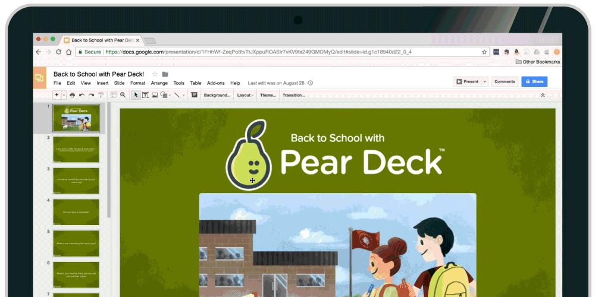
Task: Open the Chrome menu orange dots icon
Action: pyautogui.click(x=557, y=52)
